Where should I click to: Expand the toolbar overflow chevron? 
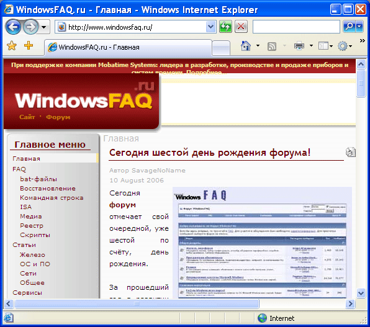point(362,41)
